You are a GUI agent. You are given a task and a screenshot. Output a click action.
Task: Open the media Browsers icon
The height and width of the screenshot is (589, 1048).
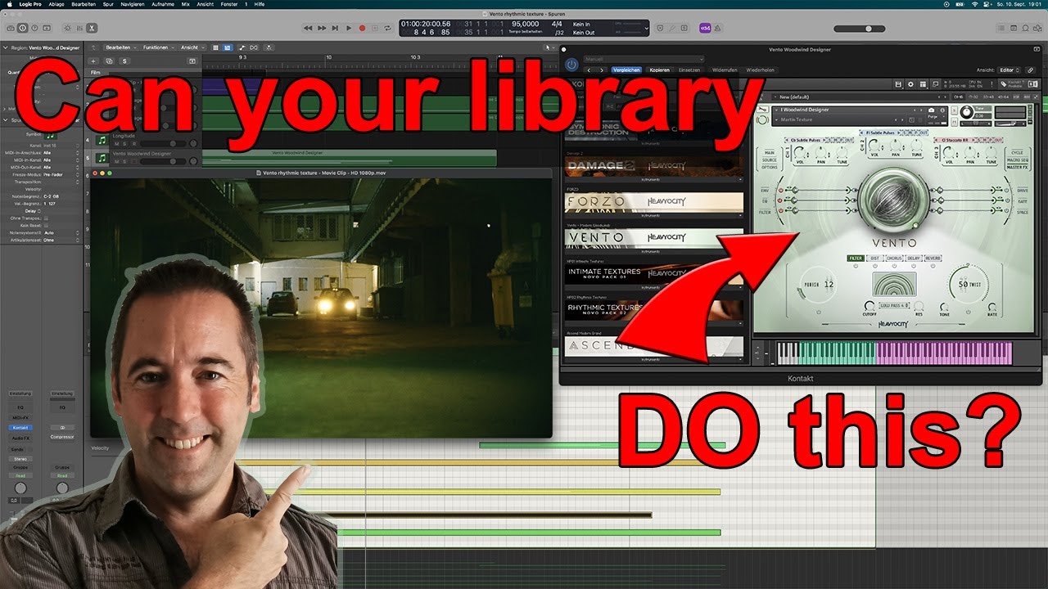tap(1037, 28)
